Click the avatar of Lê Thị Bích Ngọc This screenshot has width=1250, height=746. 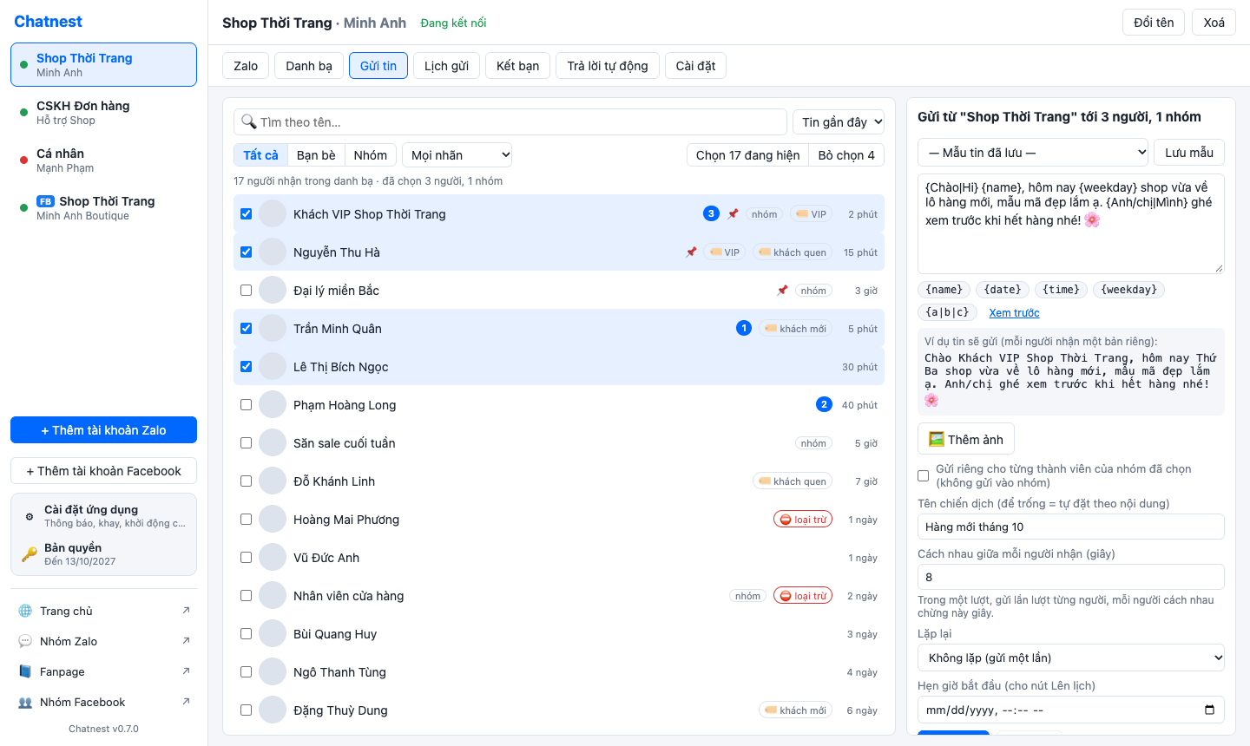(273, 366)
